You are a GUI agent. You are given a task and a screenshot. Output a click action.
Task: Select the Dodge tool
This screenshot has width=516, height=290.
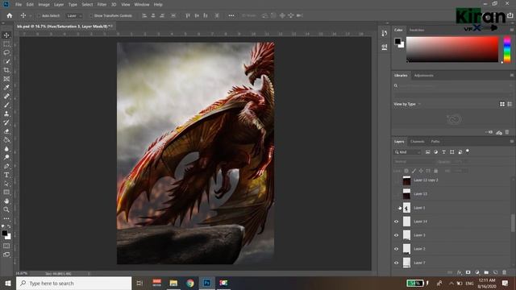pyautogui.click(x=6, y=158)
